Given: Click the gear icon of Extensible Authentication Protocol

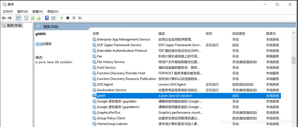Looking at the screenshot, I should 94,51.
